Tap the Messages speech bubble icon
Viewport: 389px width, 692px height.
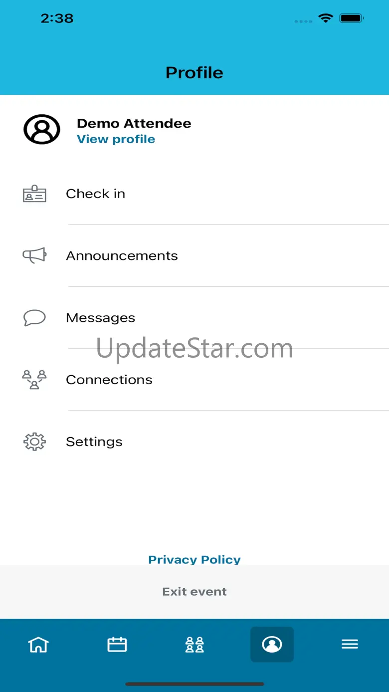(x=34, y=318)
